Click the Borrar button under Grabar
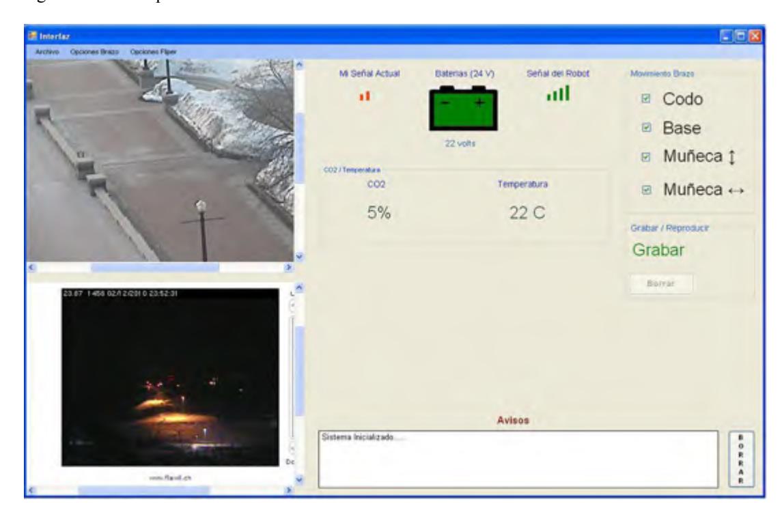 (661, 283)
